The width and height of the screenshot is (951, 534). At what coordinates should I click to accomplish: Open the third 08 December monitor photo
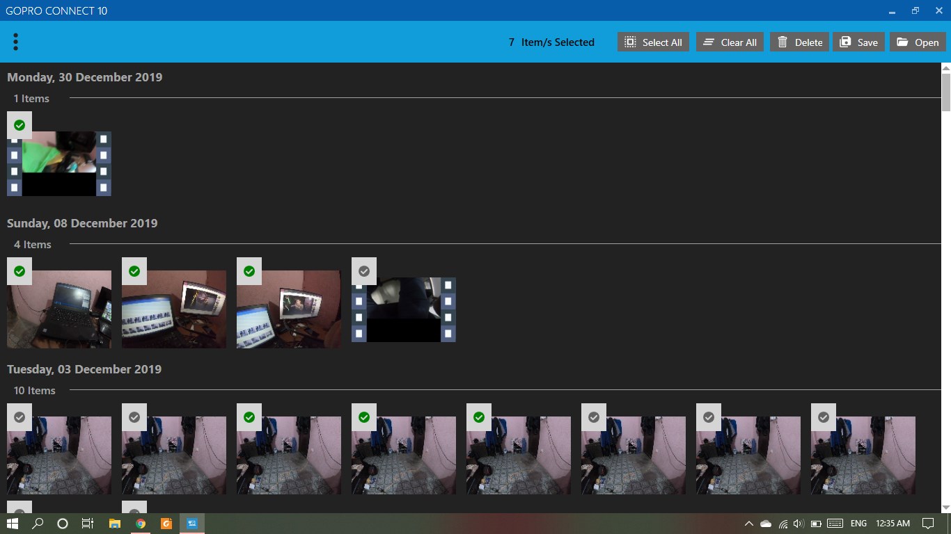[289, 309]
